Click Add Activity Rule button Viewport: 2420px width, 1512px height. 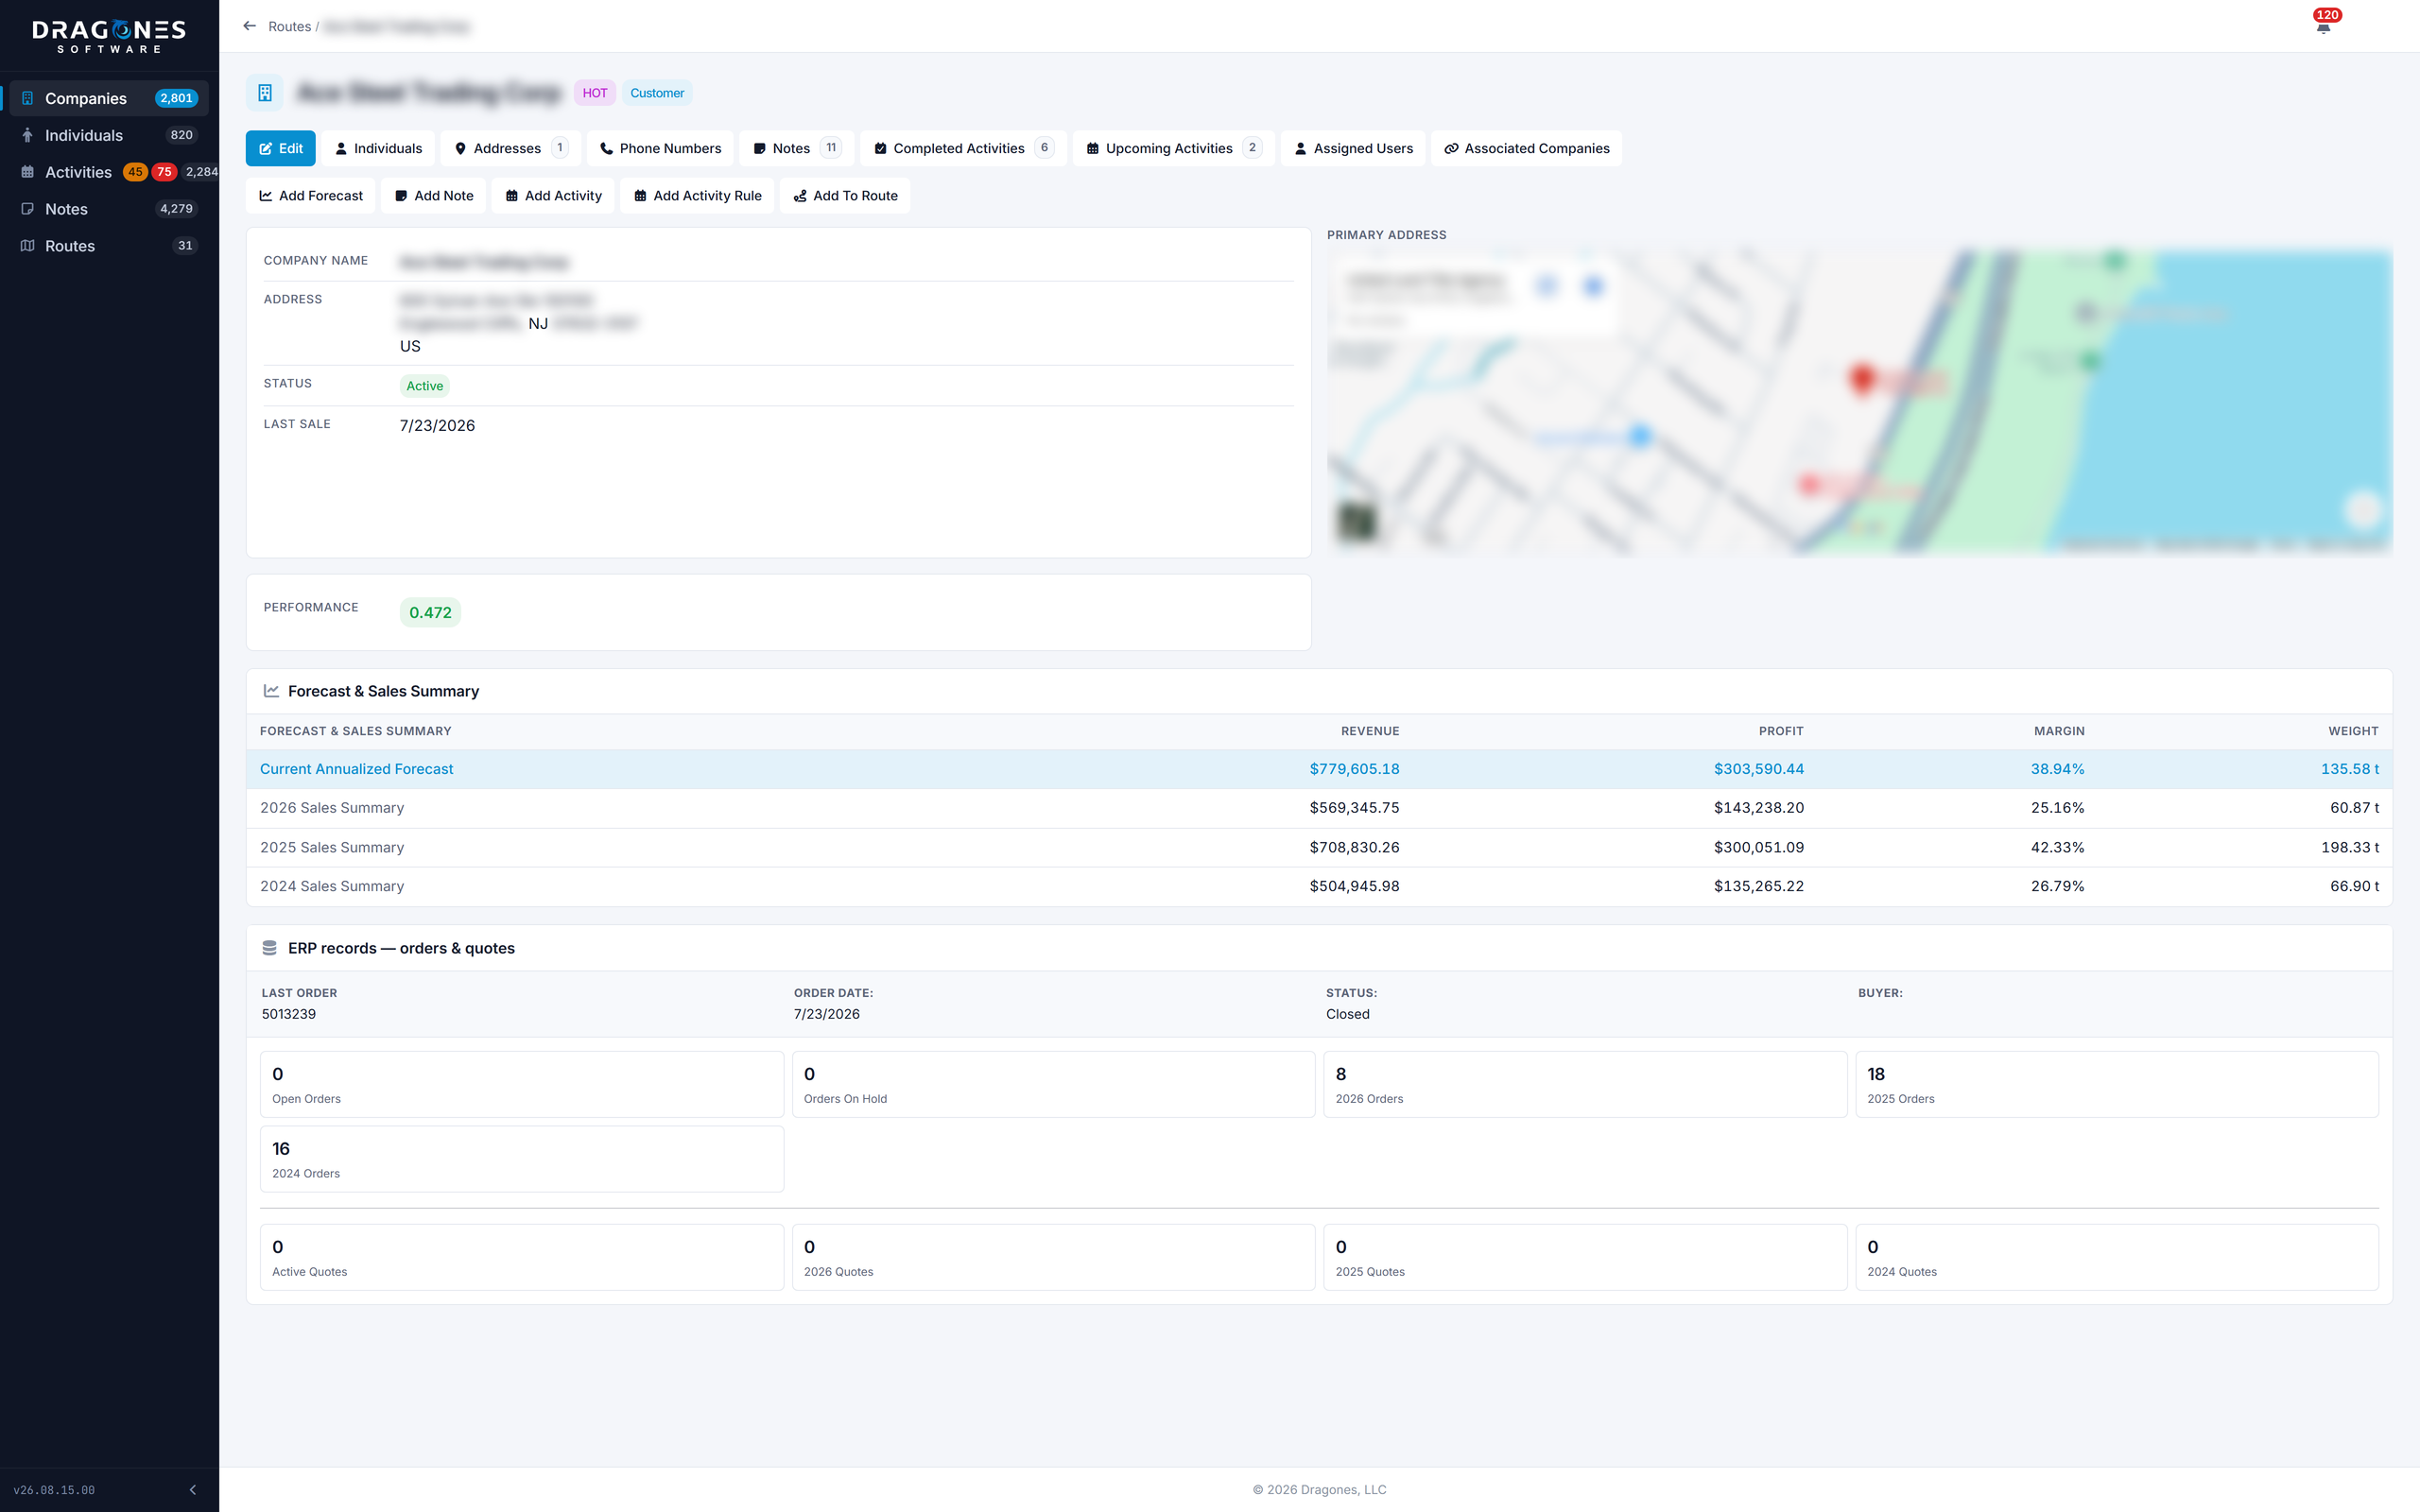tap(697, 196)
